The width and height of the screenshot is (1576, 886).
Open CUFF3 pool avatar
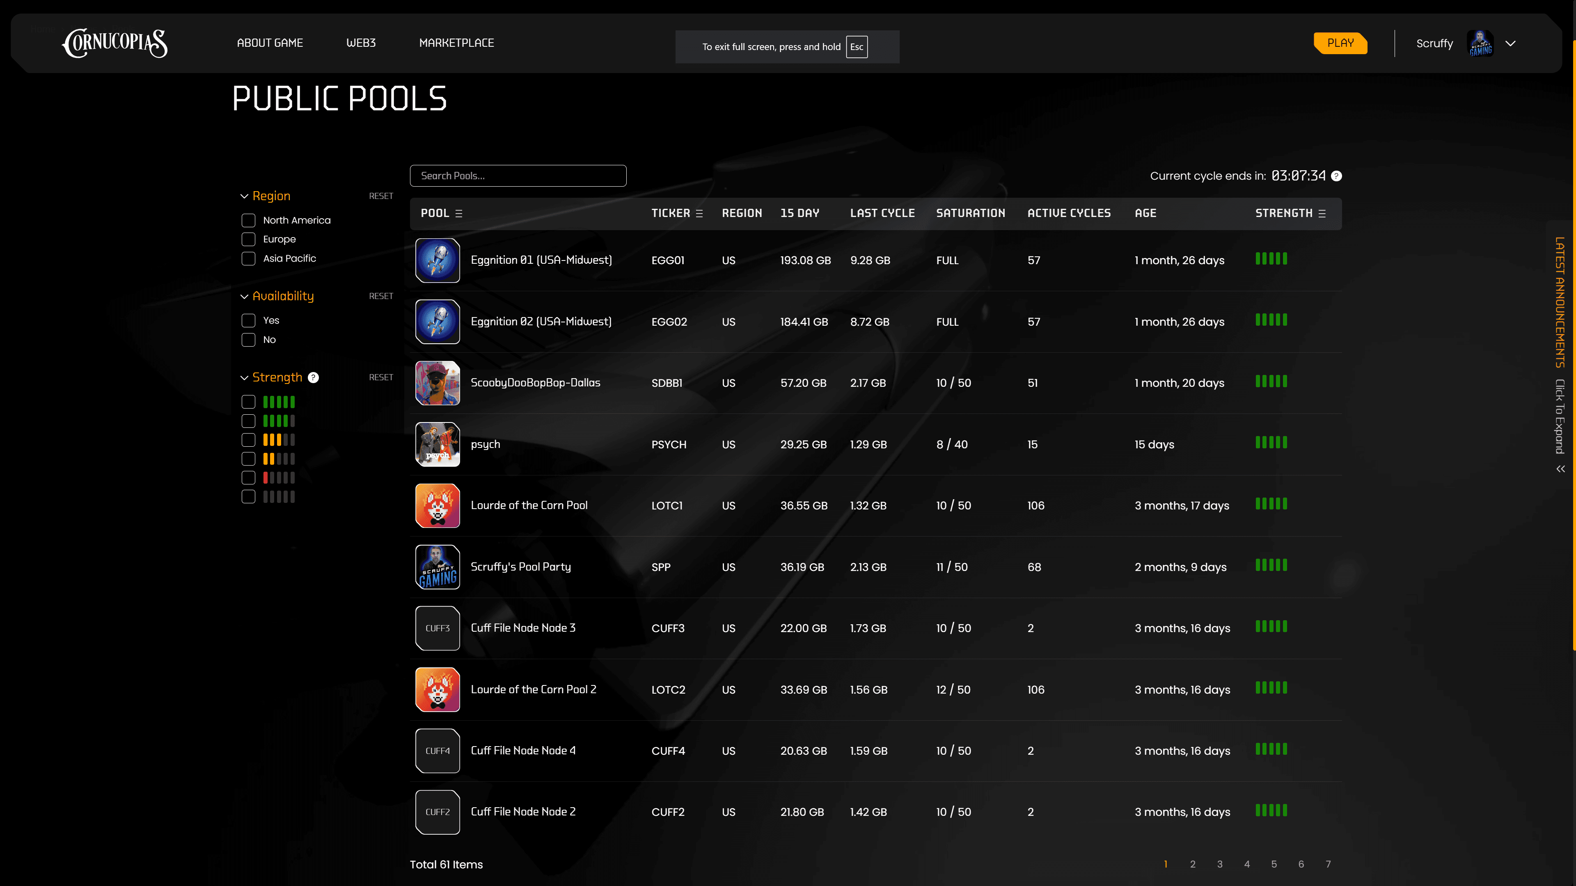tap(438, 628)
